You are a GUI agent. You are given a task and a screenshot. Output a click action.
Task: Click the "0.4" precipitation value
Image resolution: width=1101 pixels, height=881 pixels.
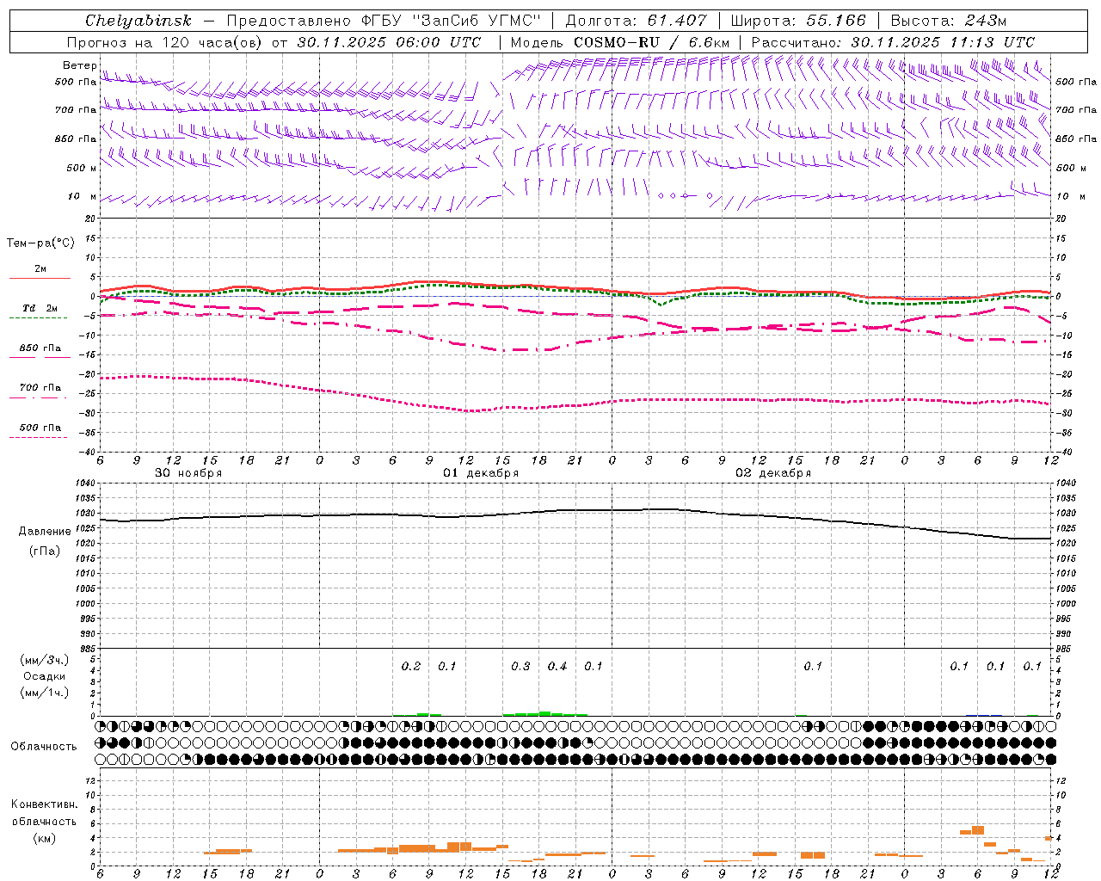coord(557,666)
